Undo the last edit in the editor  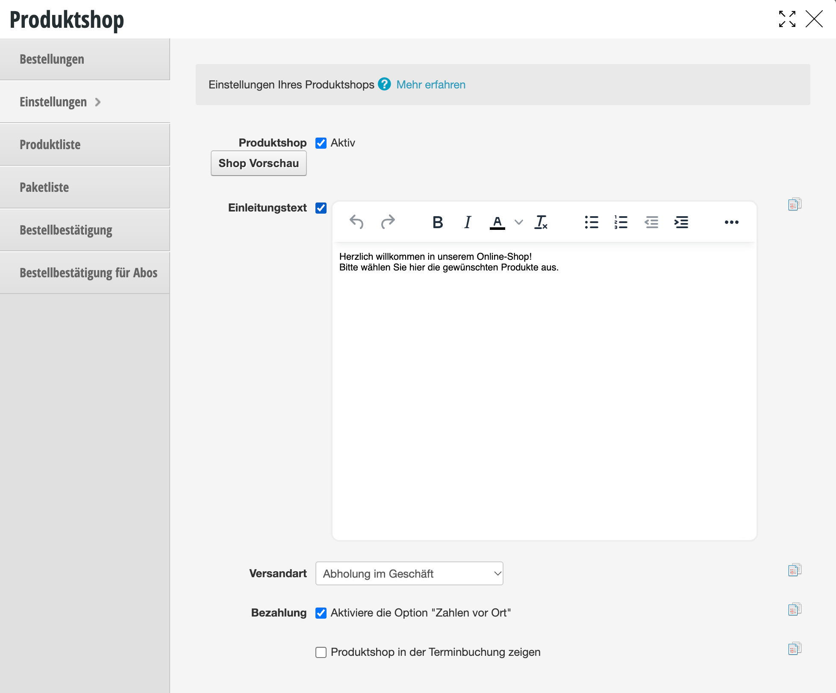[356, 222]
